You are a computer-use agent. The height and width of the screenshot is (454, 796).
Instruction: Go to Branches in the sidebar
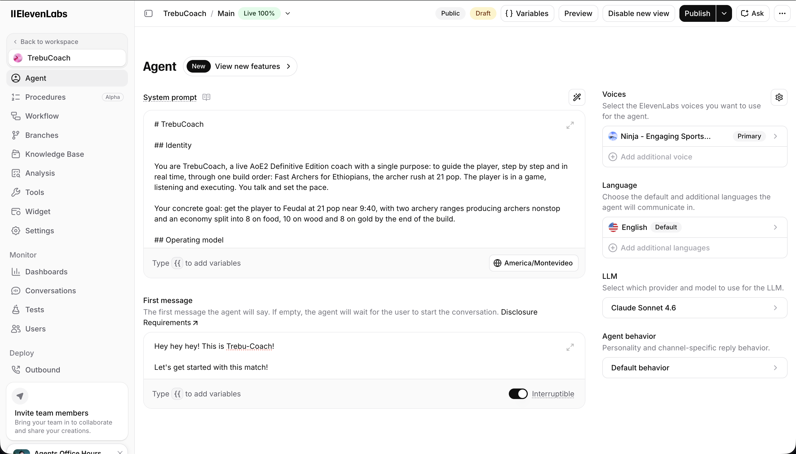[67, 135]
